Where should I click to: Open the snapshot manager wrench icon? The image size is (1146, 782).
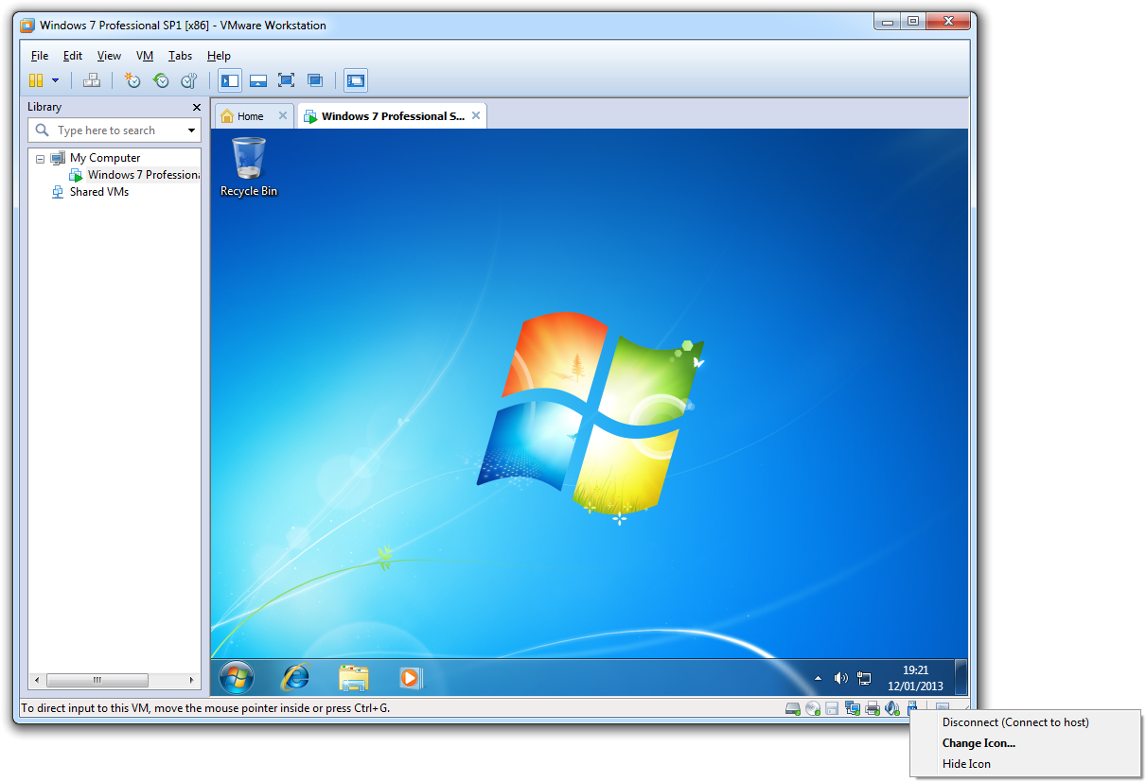tap(189, 81)
